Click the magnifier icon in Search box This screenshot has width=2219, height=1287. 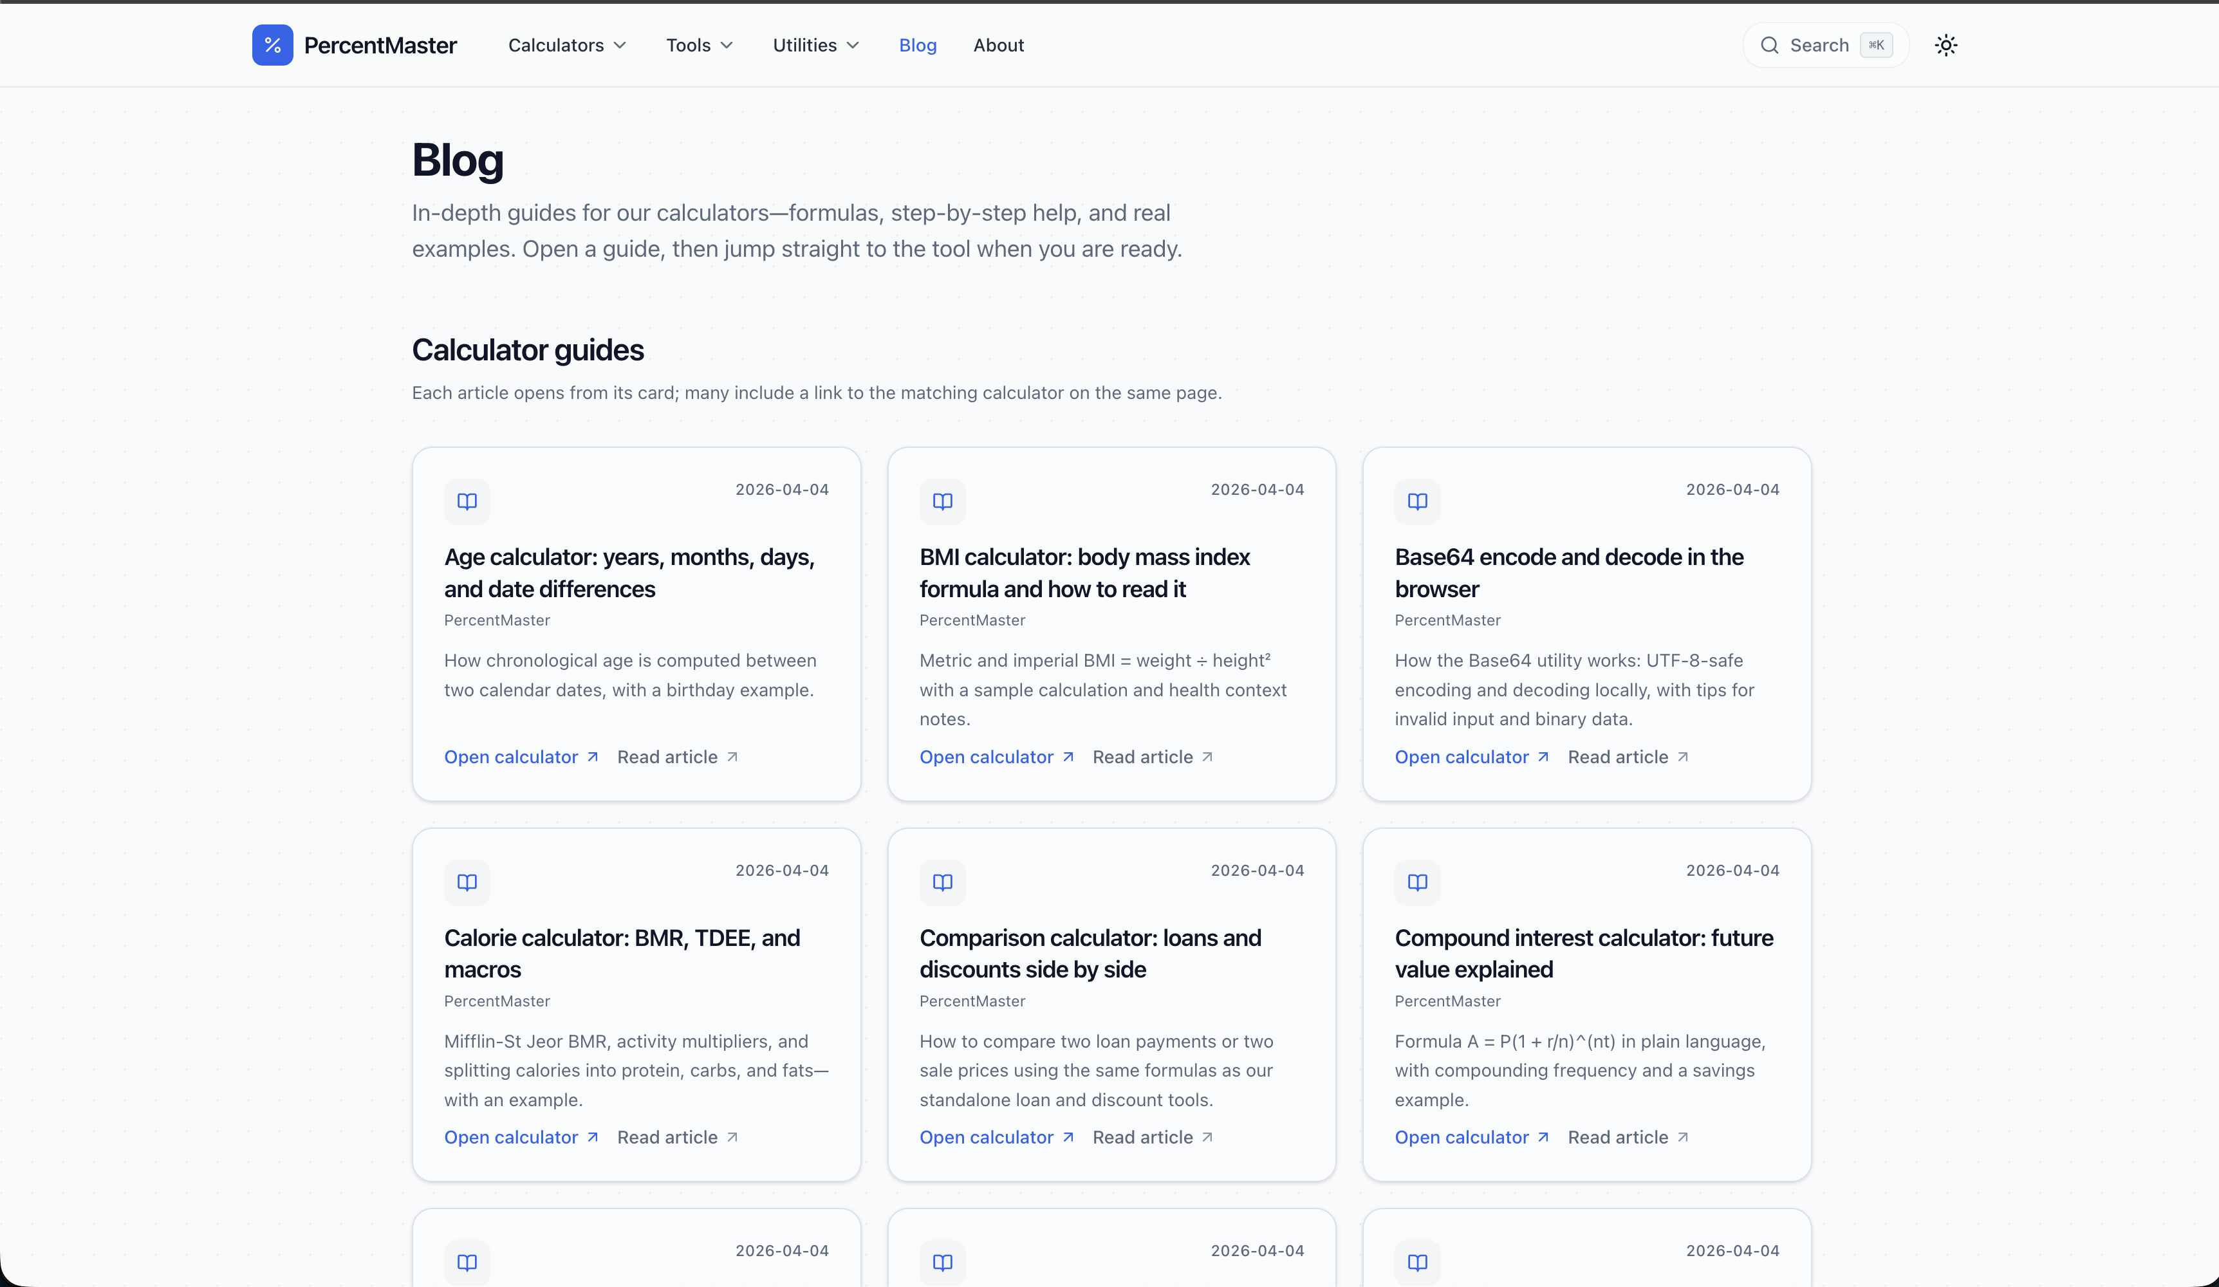coord(1769,45)
